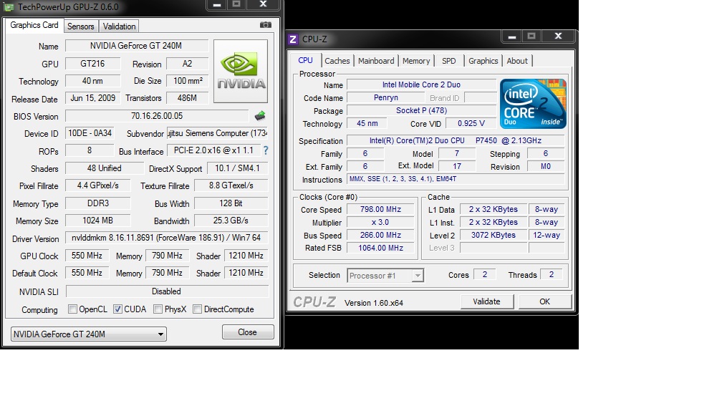Click the Release Date value Jun 15, 2009
Image resolution: width=722 pixels, height=406 pixels.
click(93, 98)
